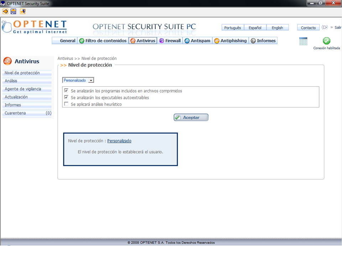342x257 pixels.
Task: Click the Personalizado link in info box
Action: point(119,141)
